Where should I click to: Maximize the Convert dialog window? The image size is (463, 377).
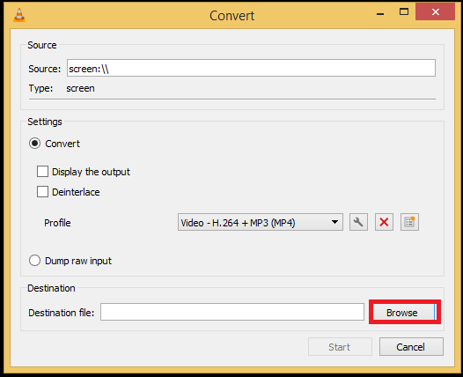click(x=404, y=11)
